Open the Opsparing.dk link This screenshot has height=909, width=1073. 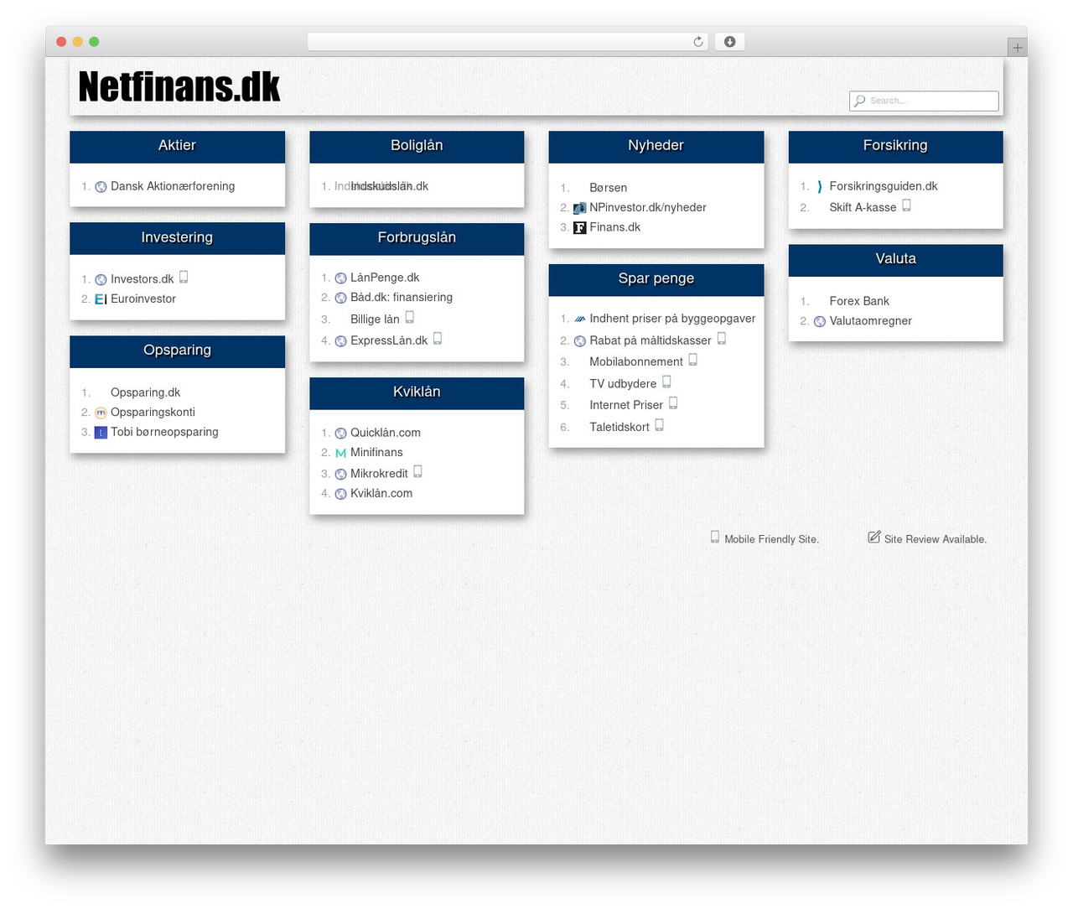click(146, 393)
